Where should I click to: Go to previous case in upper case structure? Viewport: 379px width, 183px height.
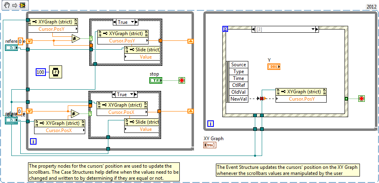click(x=114, y=22)
